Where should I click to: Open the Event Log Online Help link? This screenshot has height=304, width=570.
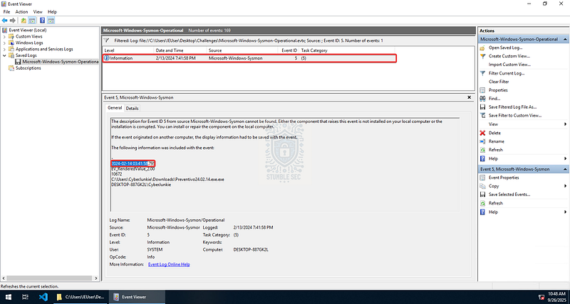(x=169, y=264)
